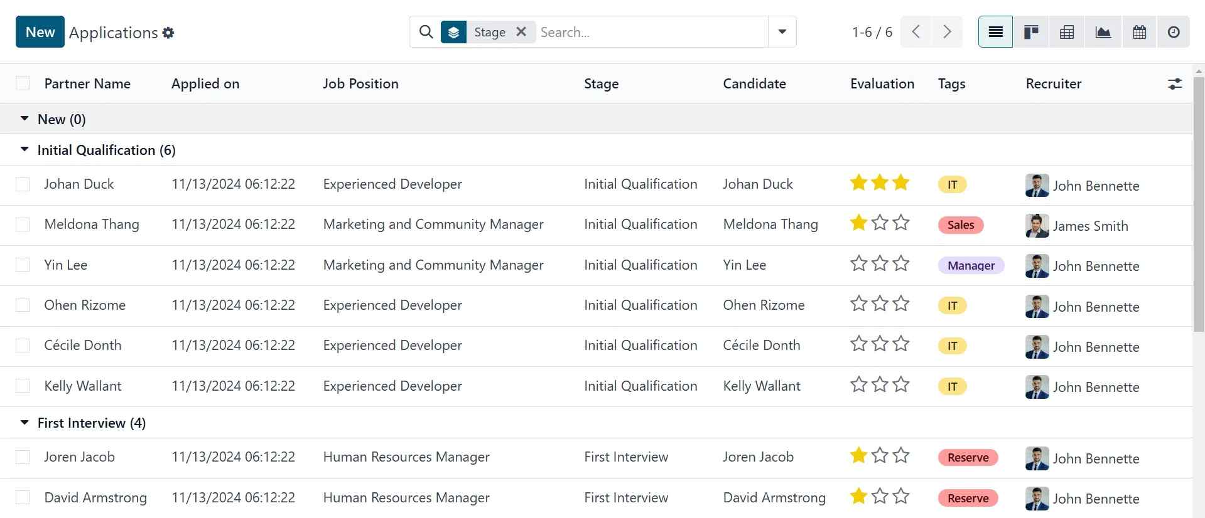1205x518 pixels.
Task: Sort by Evaluation column header
Action: pos(882,84)
